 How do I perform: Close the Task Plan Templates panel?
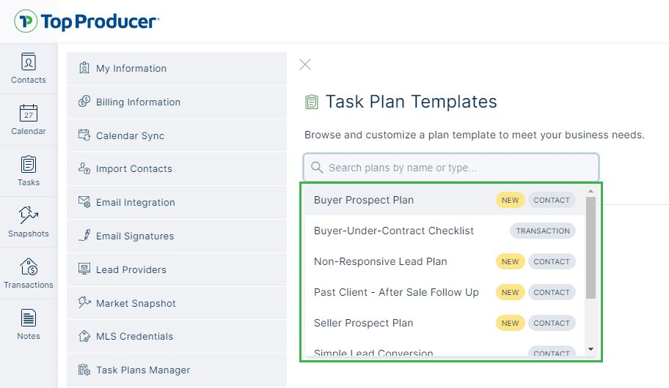click(305, 64)
